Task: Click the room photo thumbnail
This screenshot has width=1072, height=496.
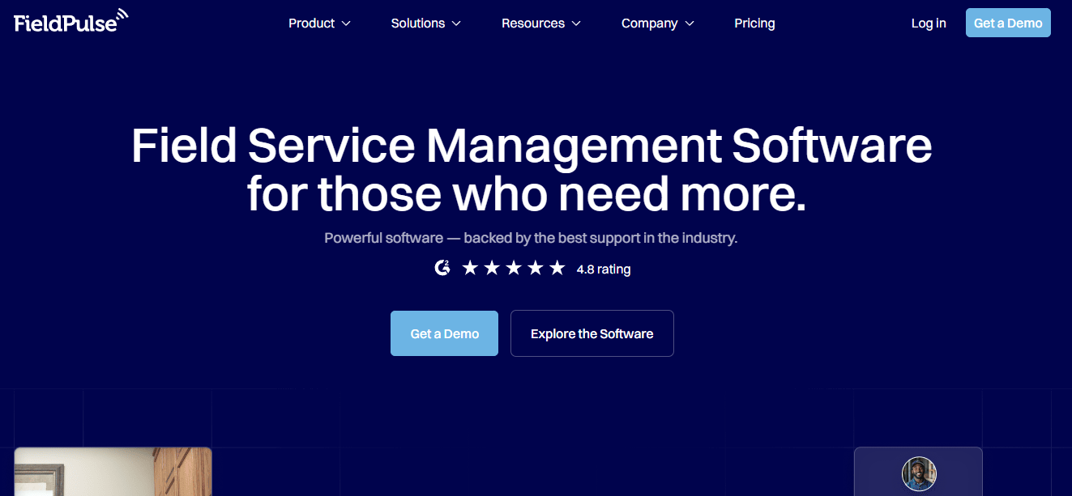Action: pyautogui.click(x=113, y=472)
